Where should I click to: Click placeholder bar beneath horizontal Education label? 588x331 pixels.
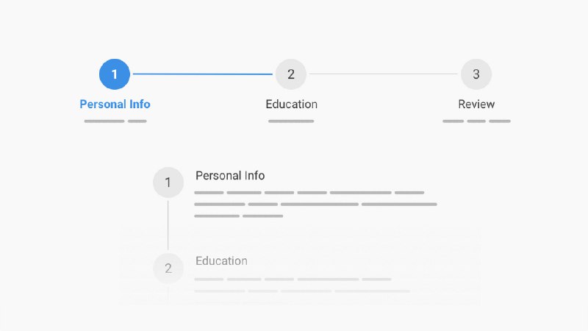291,121
